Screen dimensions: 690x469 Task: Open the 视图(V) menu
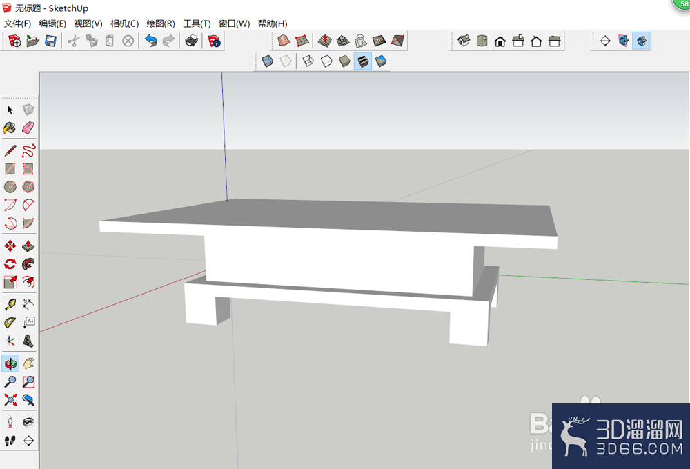click(x=88, y=23)
